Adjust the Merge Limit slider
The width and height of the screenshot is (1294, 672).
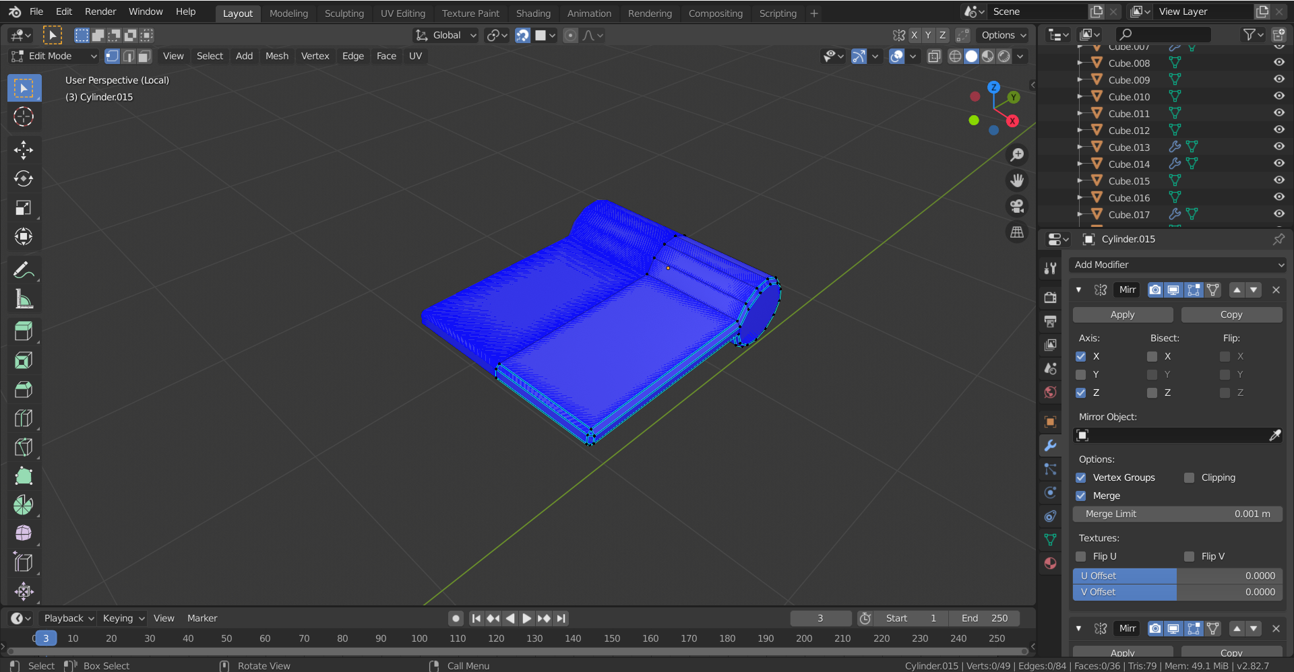[1177, 514]
